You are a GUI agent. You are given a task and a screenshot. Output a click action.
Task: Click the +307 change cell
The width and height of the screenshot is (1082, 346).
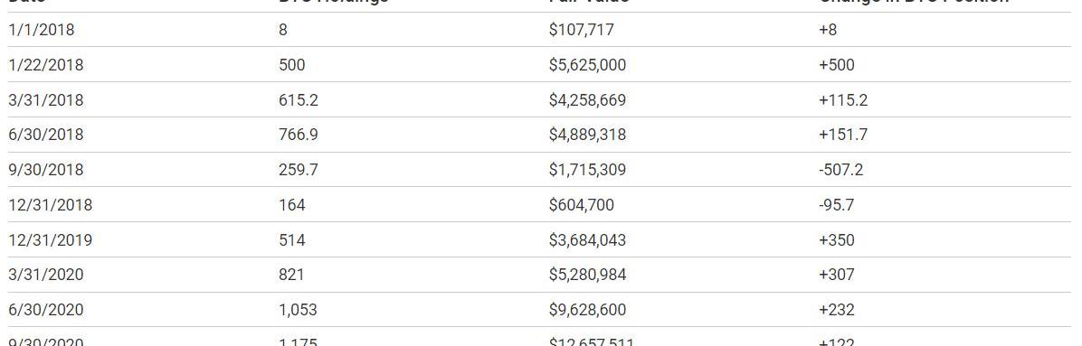[836, 275]
